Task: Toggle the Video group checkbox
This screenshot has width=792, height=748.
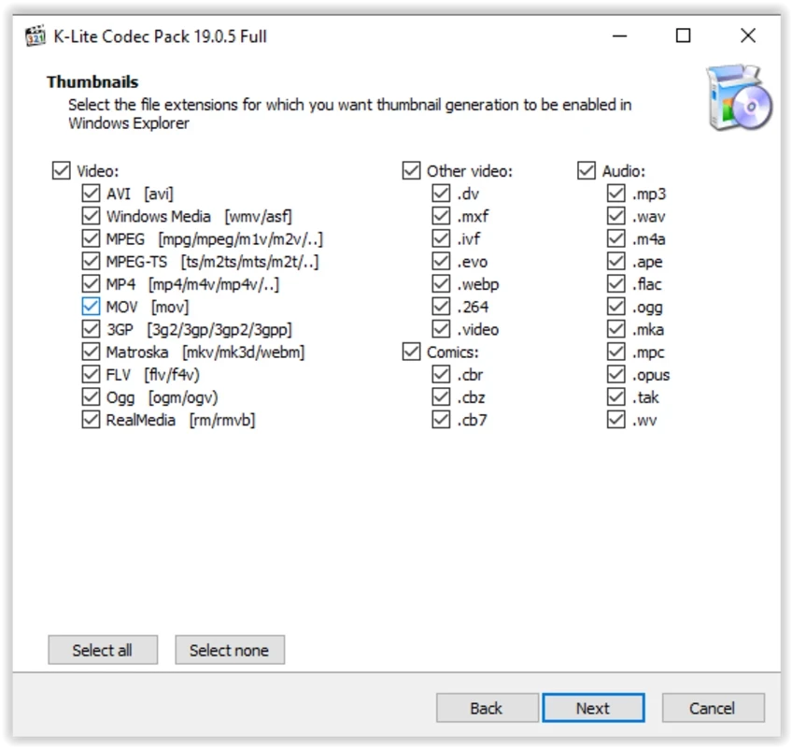Action: point(61,171)
